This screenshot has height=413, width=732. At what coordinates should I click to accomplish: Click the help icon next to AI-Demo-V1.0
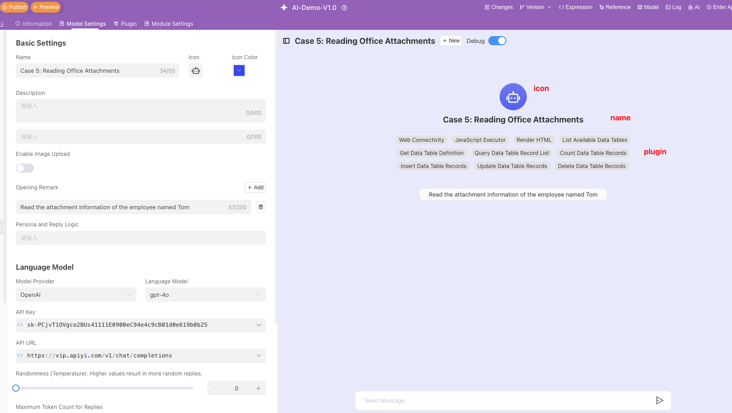(345, 8)
